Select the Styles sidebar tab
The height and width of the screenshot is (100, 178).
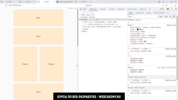click(x=131, y=13)
